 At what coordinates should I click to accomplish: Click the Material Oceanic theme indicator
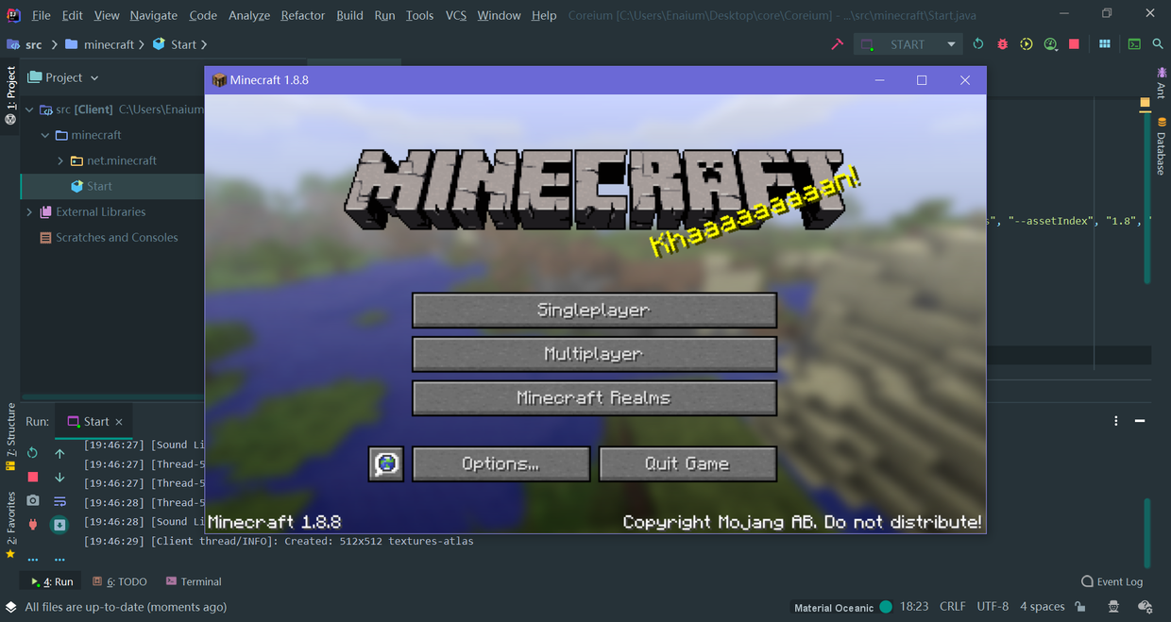843,607
